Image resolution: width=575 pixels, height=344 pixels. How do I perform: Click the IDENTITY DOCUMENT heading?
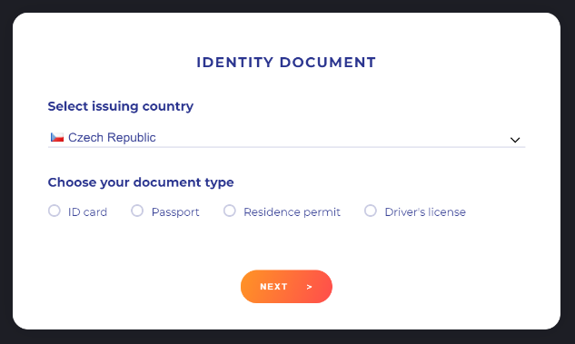(286, 63)
